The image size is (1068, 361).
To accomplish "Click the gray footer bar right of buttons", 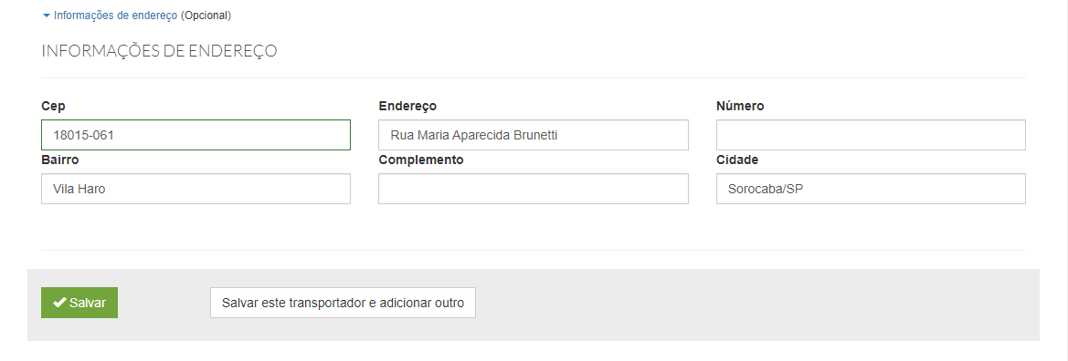I will 756,304.
